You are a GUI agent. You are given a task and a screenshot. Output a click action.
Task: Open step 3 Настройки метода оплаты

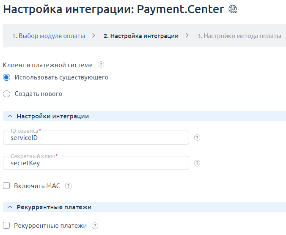point(239,36)
